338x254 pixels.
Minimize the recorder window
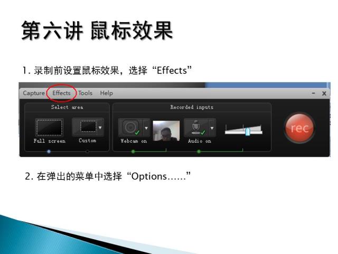click(313, 93)
